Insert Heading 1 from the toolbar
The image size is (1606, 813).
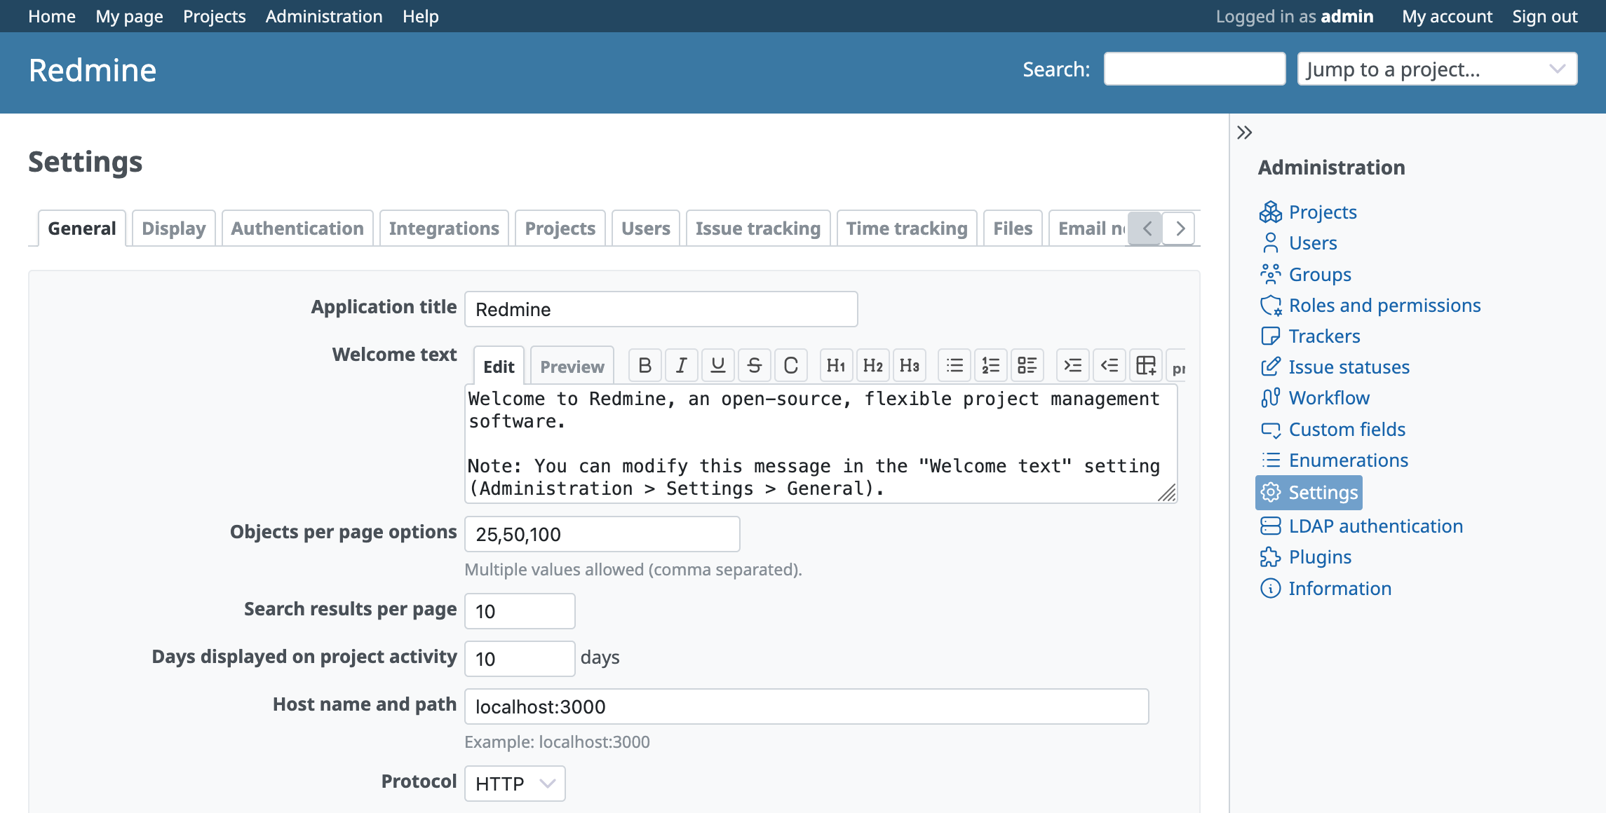point(836,365)
